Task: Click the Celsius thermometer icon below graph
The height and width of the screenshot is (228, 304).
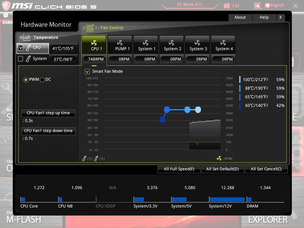Action: pos(84,159)
